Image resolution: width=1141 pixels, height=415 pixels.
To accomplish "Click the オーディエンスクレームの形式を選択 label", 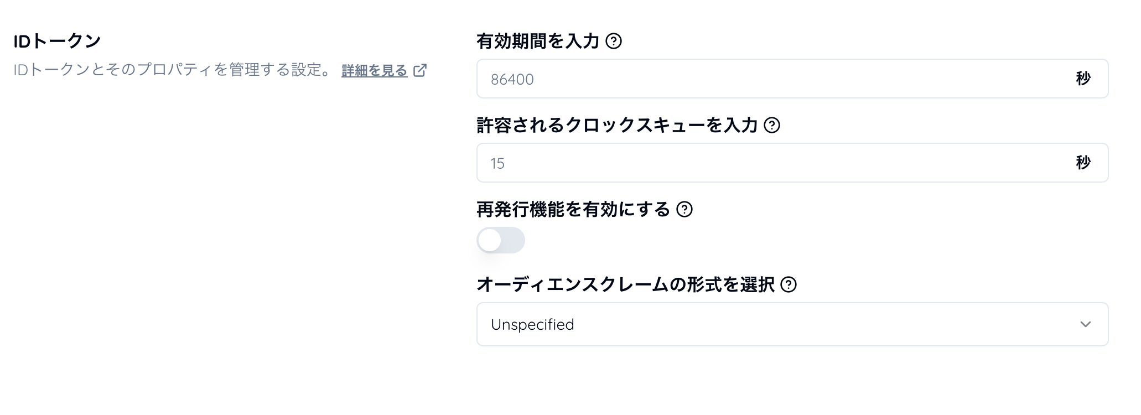I will click(625, 285).
